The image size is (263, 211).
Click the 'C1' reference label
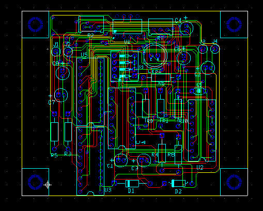click(x=110, y=166)
